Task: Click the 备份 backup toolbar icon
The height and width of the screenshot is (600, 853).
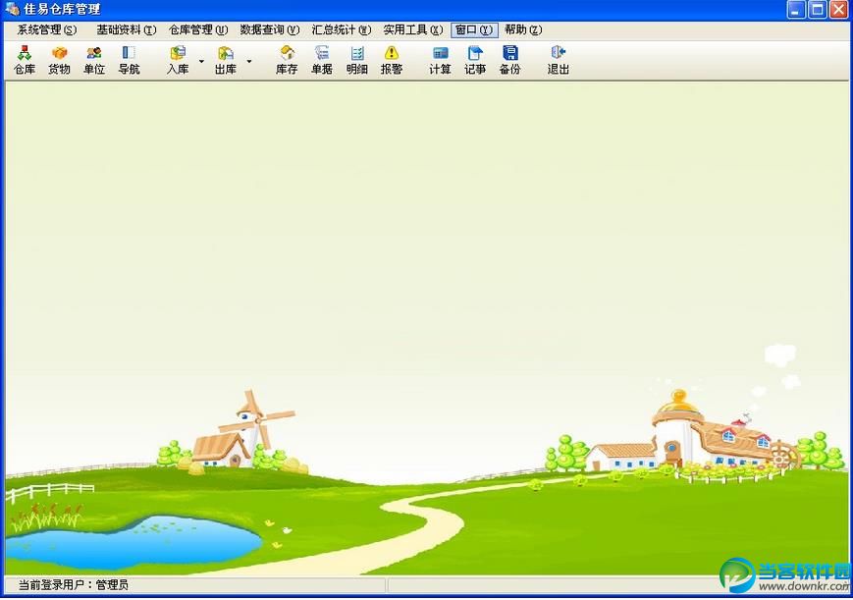Action: tap(509, 60)
